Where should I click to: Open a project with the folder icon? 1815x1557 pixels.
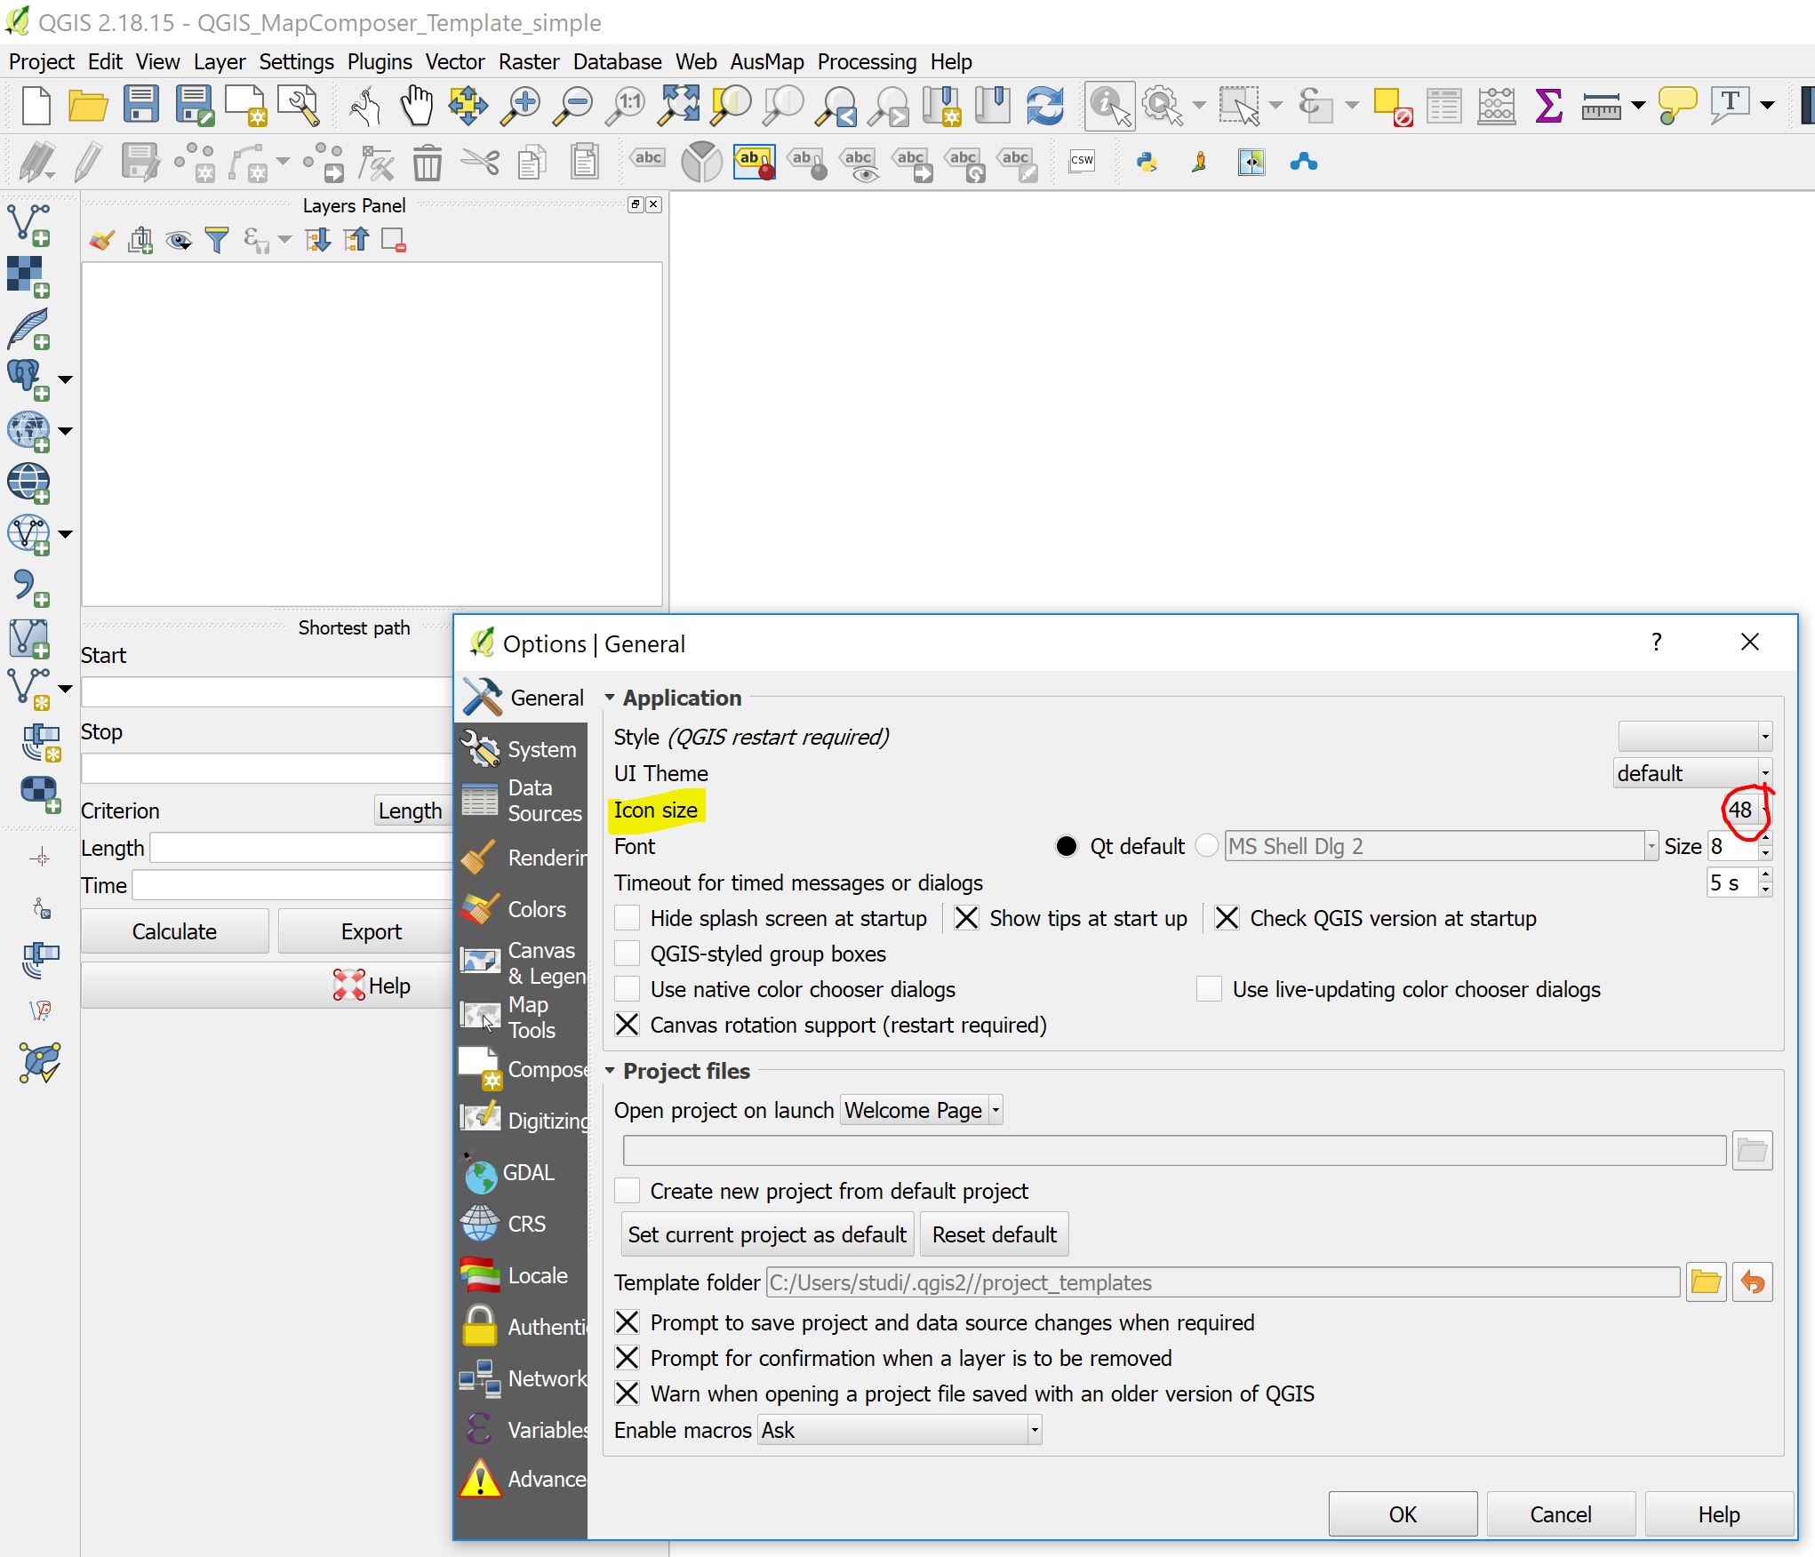(x=88, y=105)
